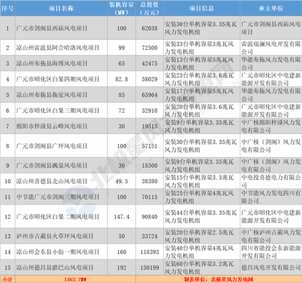Select investment value 19513

(150, 126)
